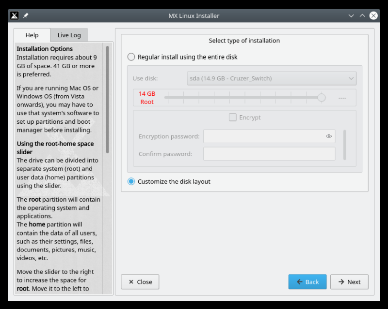Toggle password visibility eye icon
Image resolution: width=388 pixels, height=309 pixels.
pos(329,136)
